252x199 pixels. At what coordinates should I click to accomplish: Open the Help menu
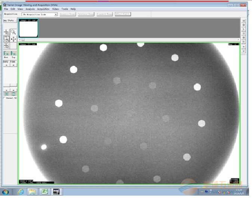(x=73, y=9)
